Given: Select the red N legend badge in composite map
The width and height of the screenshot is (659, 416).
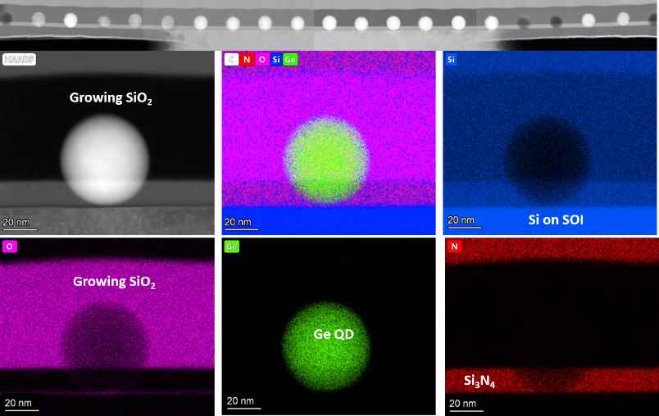Looking at the screenshot, I should (x=247, y=60).
